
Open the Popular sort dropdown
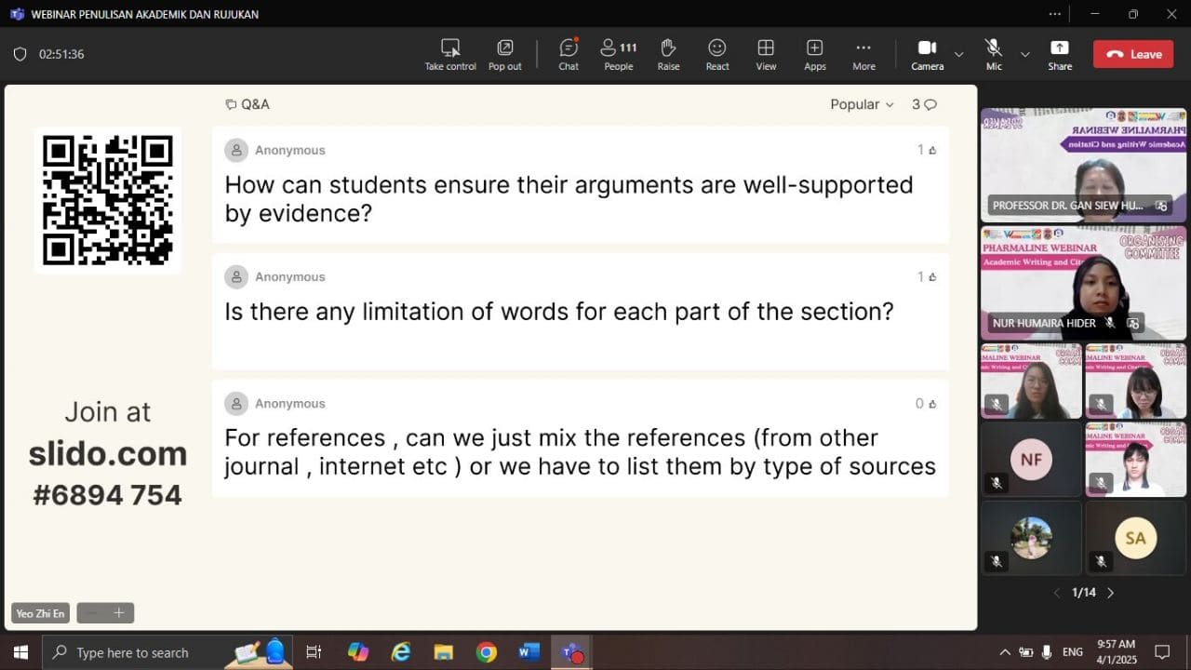click(x=862, y=104)
